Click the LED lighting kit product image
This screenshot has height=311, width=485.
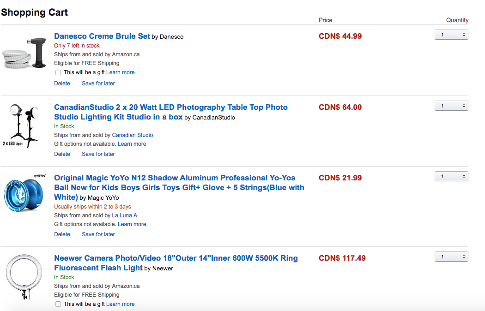[24, 125]
